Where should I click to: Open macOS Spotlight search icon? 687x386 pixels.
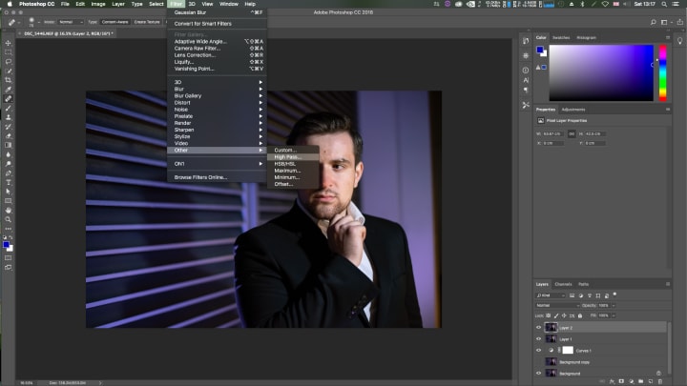pos(664,4)
